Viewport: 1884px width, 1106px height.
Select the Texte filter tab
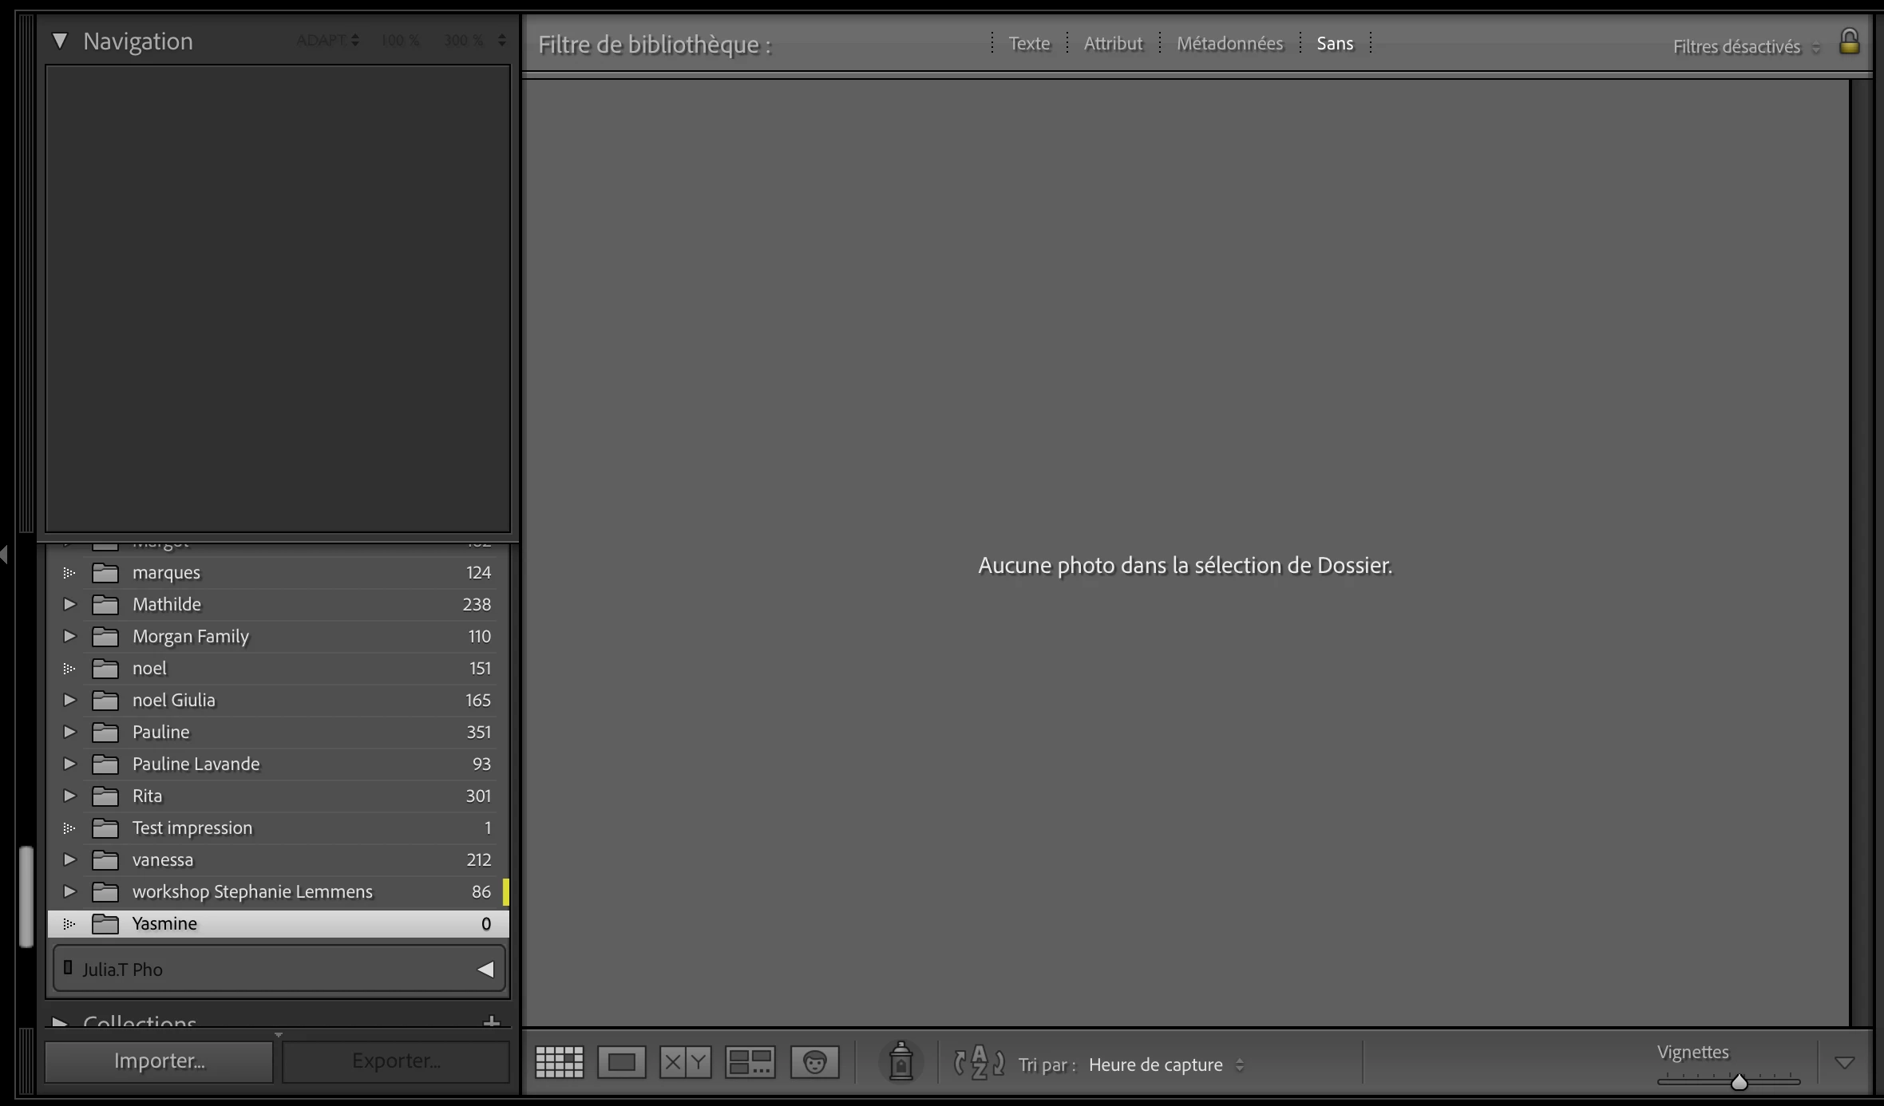pyautogui.click(x=1029, y=44)
